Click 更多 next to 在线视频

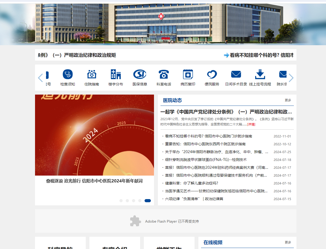[x=288, y=242]
